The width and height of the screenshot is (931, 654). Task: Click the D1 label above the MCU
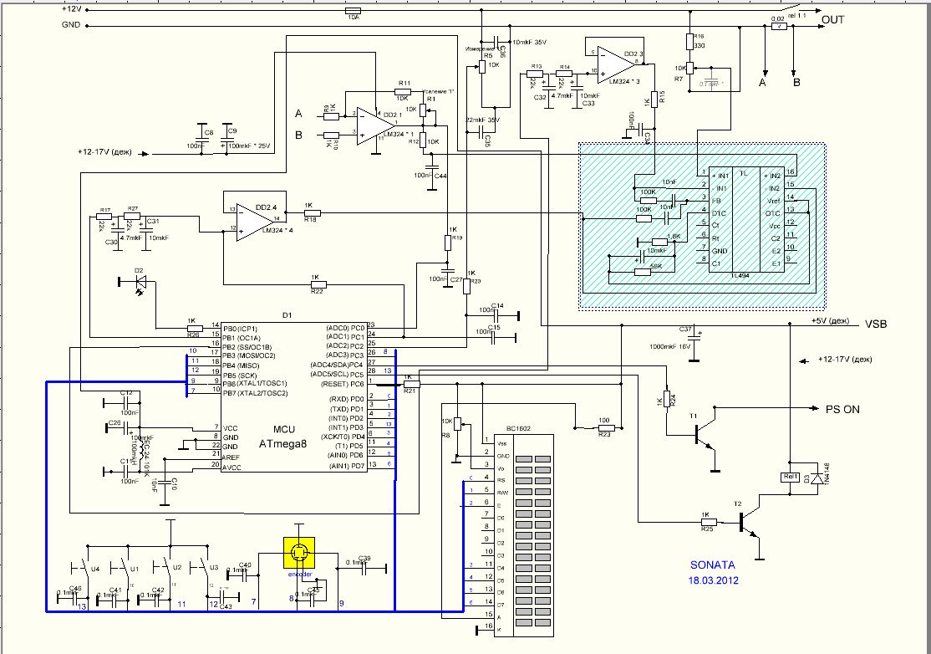click(287, 314)
